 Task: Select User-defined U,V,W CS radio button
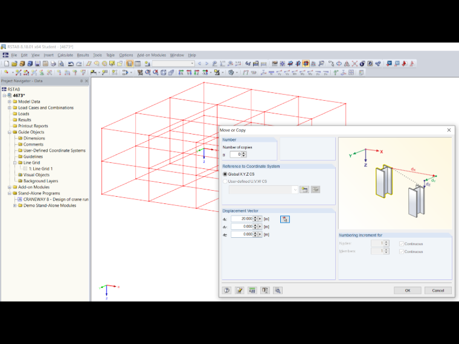[225, 182]
